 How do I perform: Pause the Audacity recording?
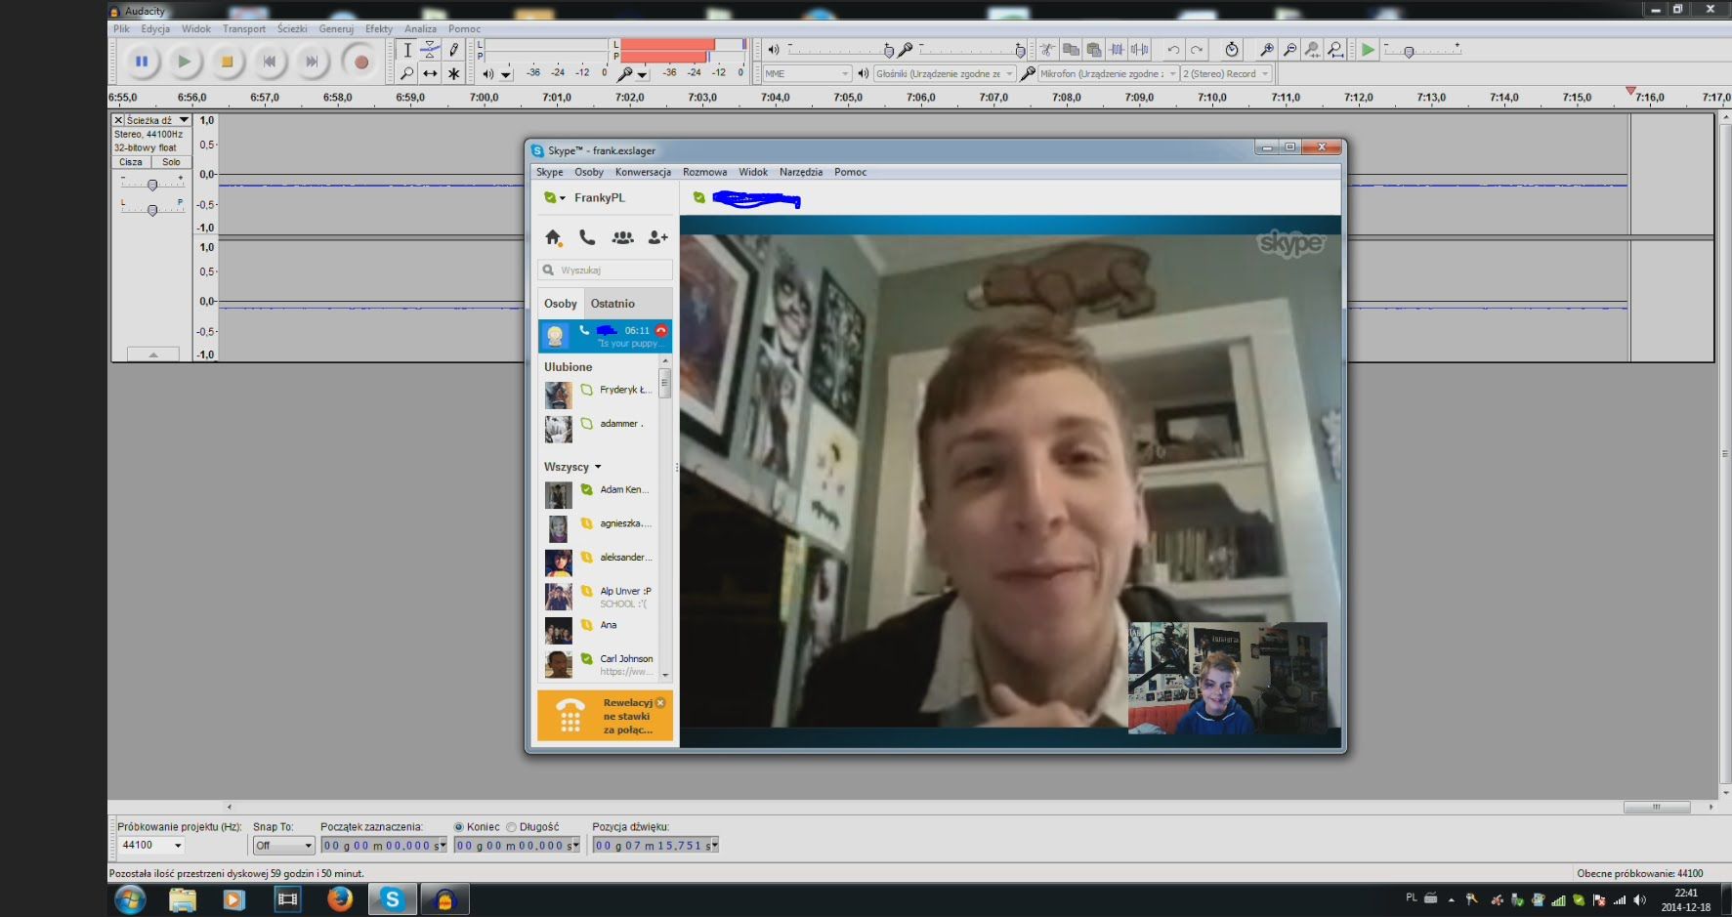141,62
